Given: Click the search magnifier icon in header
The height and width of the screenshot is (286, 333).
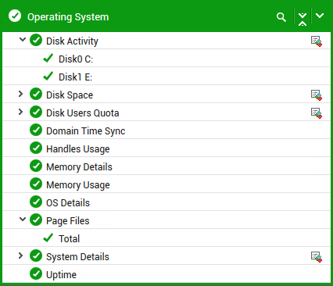Looking at the screenshot, I should click(281, 17).
